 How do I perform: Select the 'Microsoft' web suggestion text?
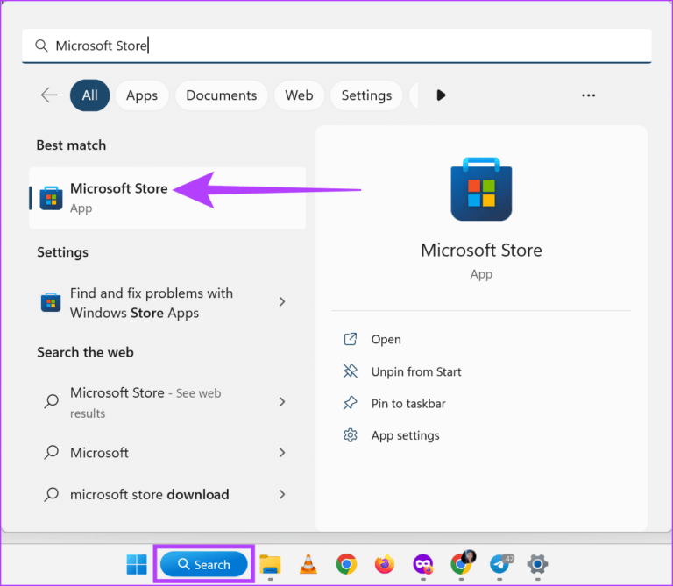(99, 453)
